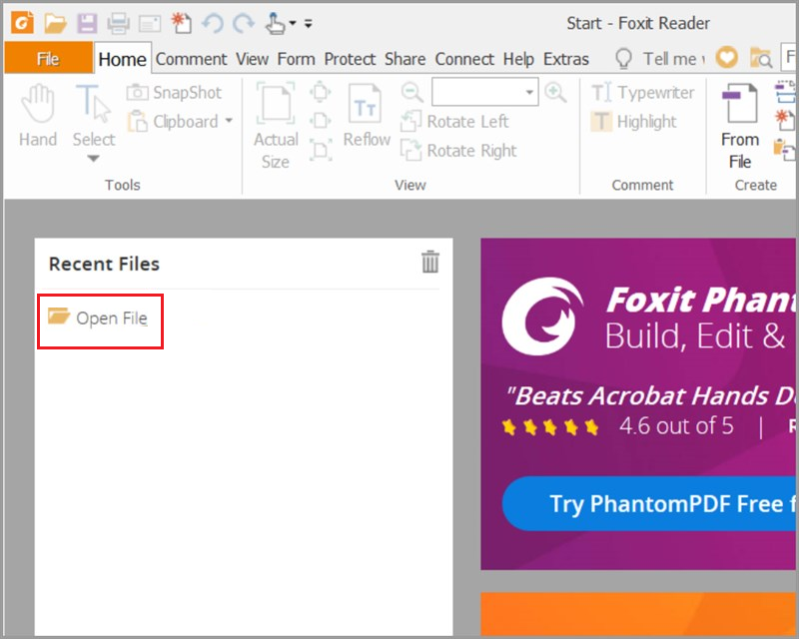Switch to the Protect tab
799x639 pixels.
pos(350,59)
